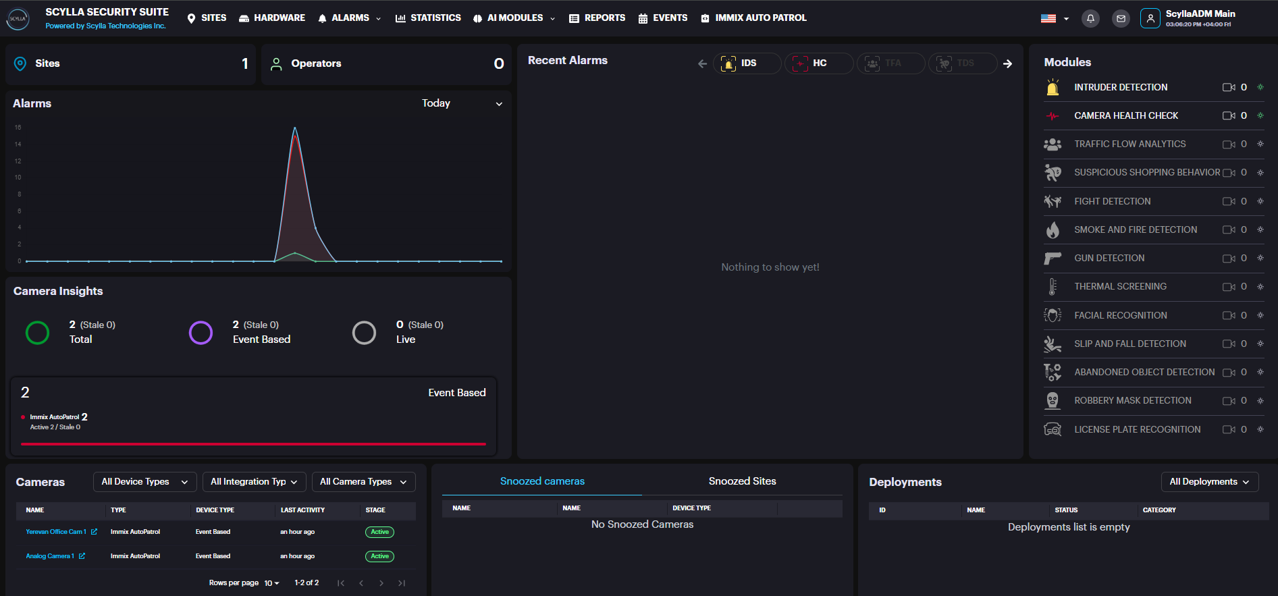The width and height of the screenshot is (1278, 596).
Task: Toggle the IDS alarm filter
Action: pos(747,63)
